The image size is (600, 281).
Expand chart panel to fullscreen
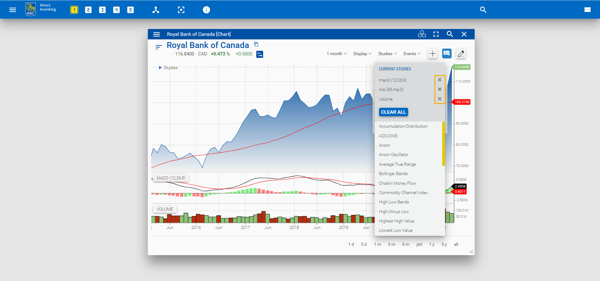436,34
